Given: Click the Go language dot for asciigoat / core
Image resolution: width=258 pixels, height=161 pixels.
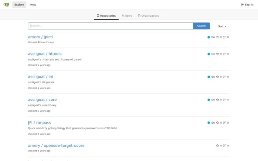Looking at the screenshot, I should (x=209, y=100).
